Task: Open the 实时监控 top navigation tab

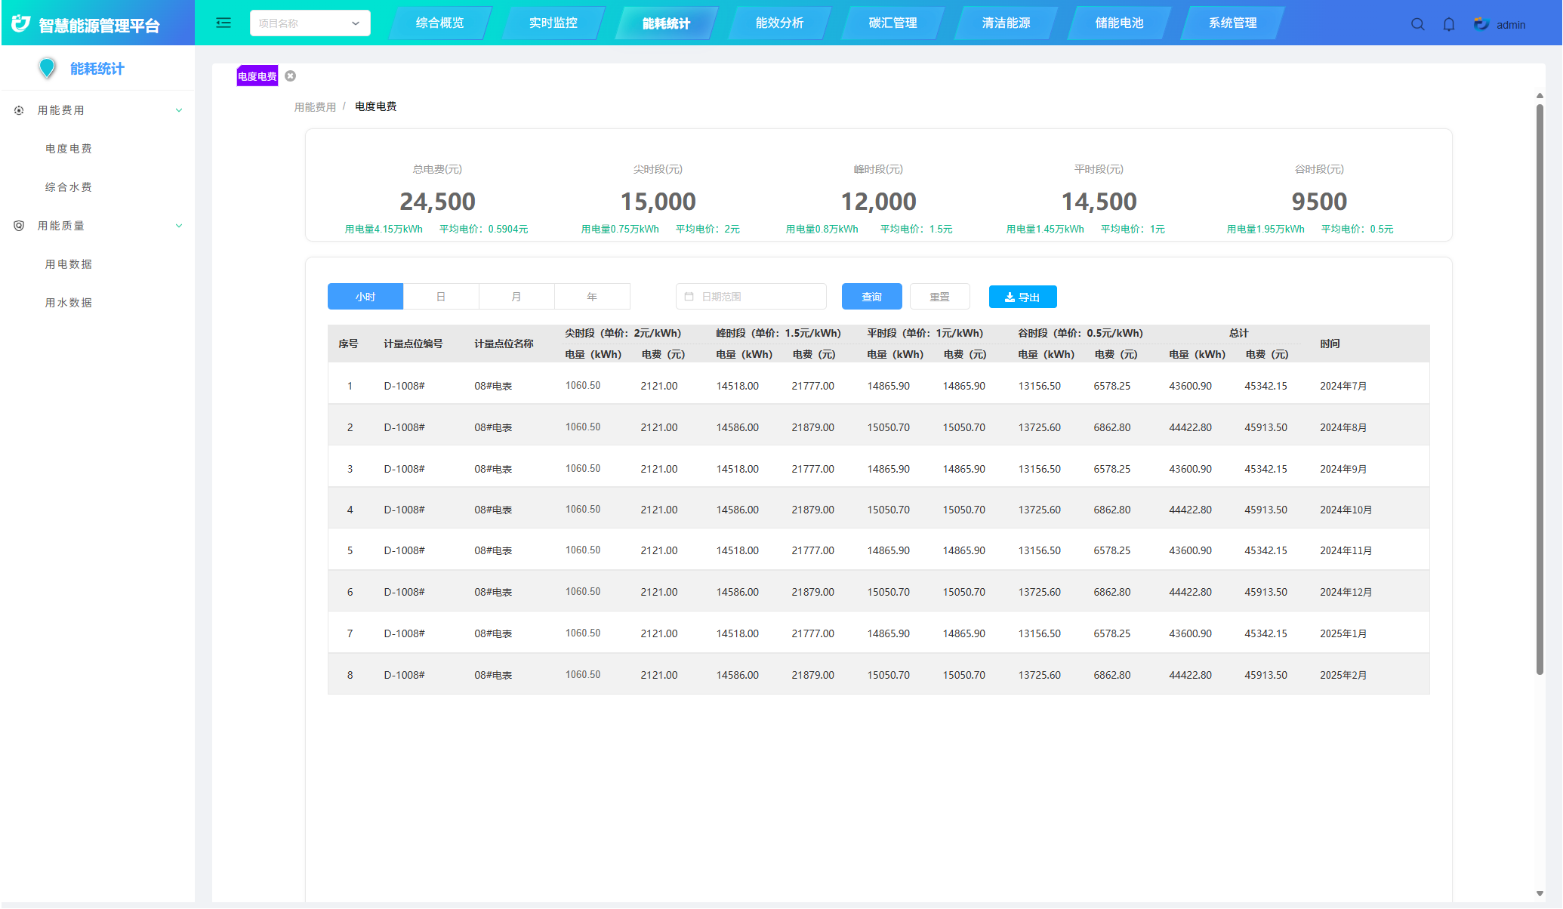Action: coord(553,23)
